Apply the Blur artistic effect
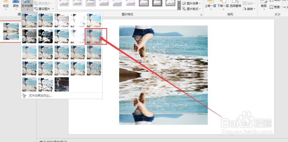Image resolution: width=288 pixels, height=142 pixels. coord(94,36)
